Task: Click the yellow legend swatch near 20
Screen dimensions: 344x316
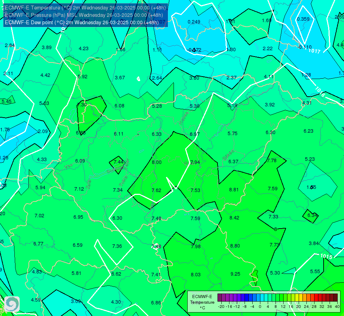Action: point(297,298)
